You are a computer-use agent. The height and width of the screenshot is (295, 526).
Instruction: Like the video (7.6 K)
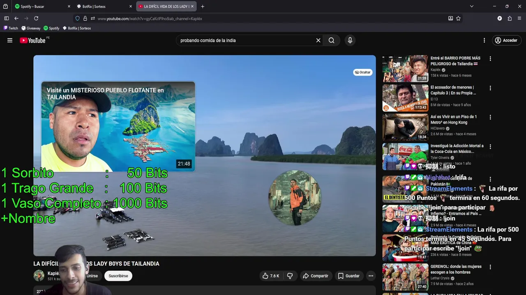pos(271,276)
